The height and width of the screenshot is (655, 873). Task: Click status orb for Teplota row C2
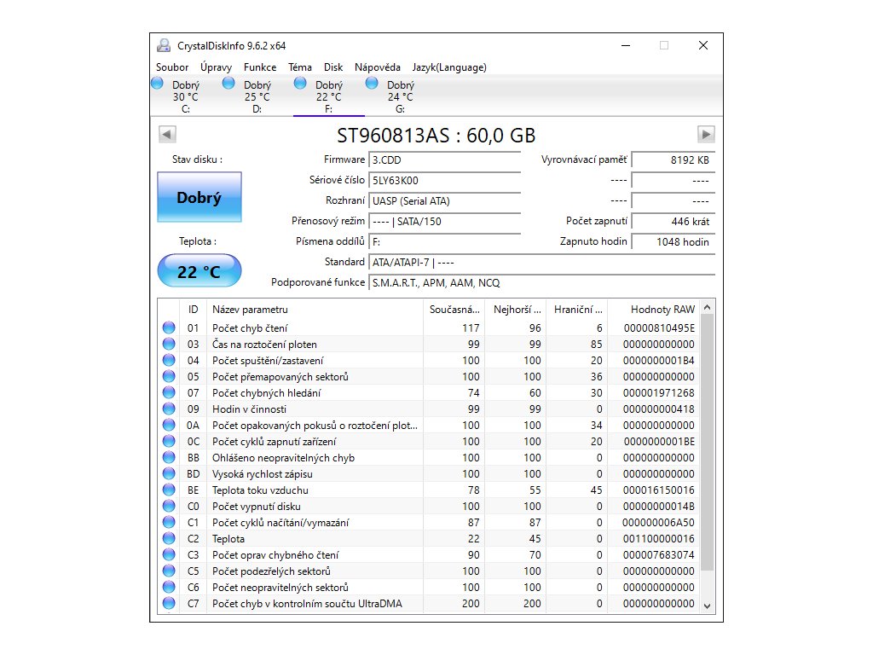click(x=168, y=539)
